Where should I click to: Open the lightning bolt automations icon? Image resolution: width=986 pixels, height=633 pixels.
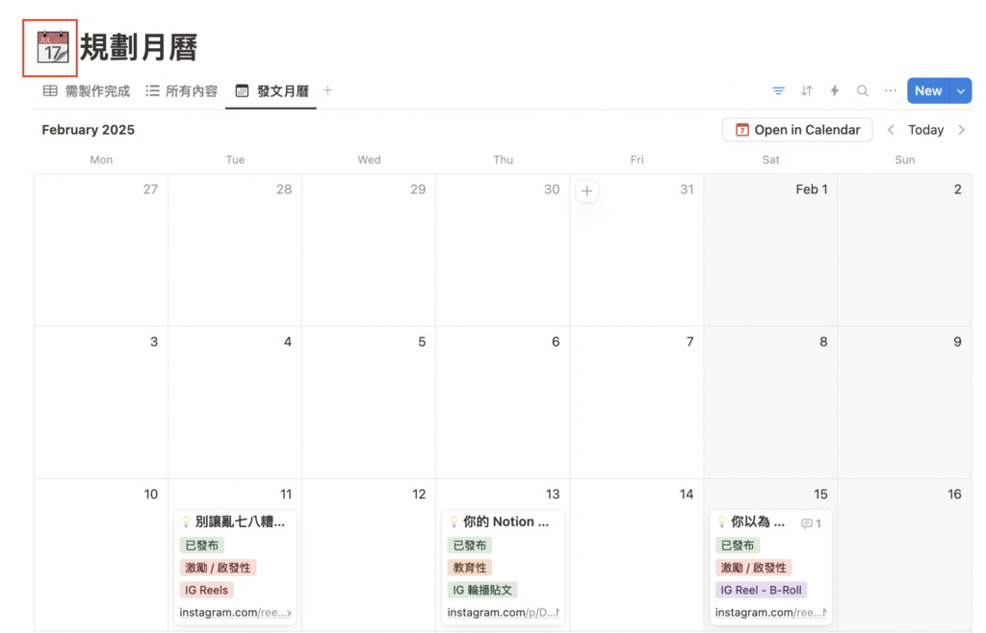click(x=835, y=91)
